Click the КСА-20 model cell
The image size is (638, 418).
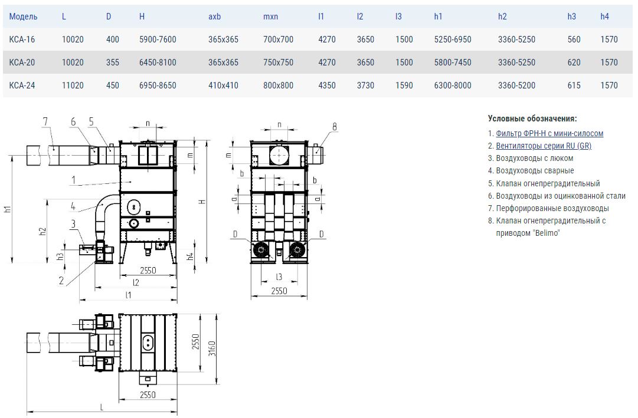(22, 62)
